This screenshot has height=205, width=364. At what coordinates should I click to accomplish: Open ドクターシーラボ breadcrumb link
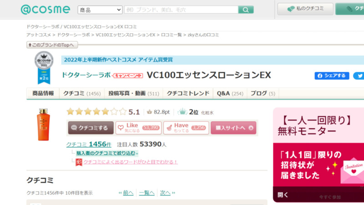pyautogui.click(x=73, y=35)
